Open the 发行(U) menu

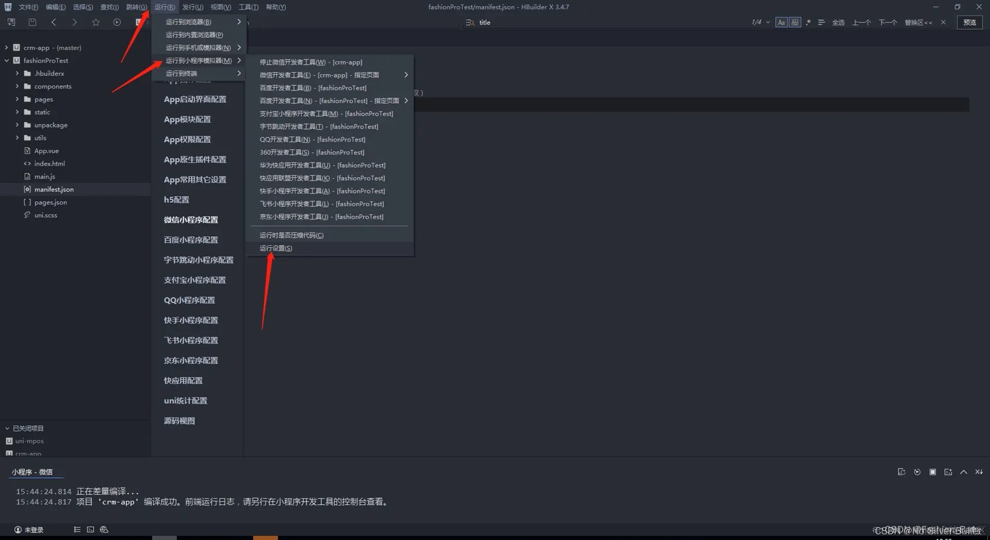192,7
